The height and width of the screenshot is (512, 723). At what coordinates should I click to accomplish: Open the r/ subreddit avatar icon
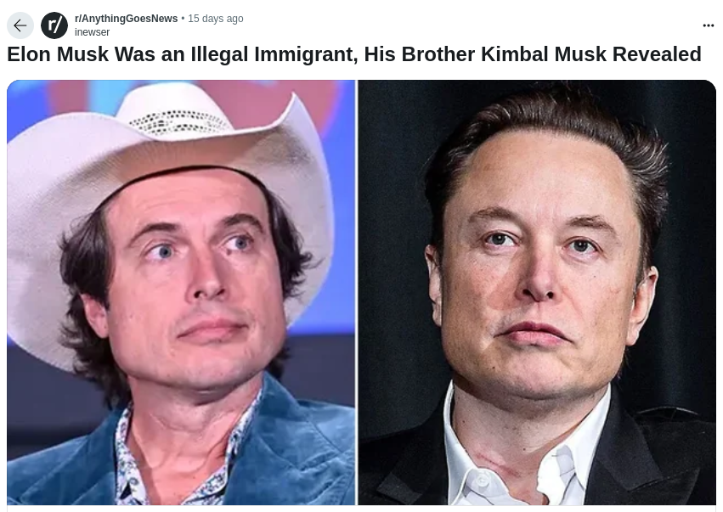tap(54, 25)
